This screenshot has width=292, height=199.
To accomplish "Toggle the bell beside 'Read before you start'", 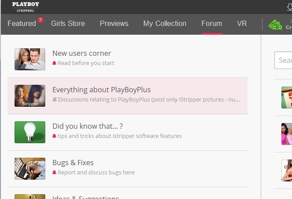I will pos(55,63).
